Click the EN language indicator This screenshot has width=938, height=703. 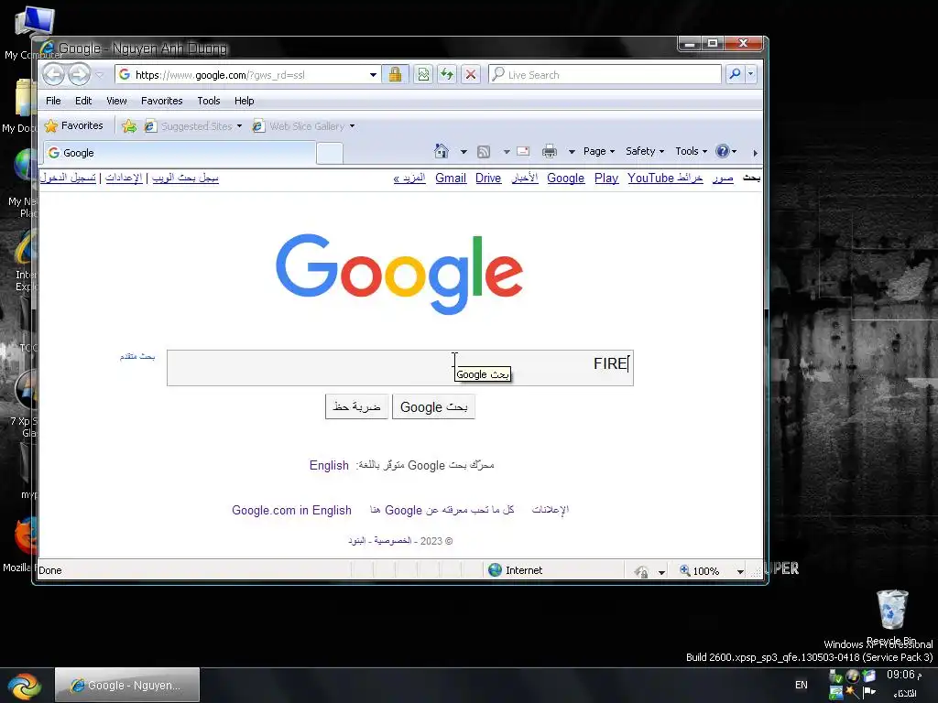[801, 685]
